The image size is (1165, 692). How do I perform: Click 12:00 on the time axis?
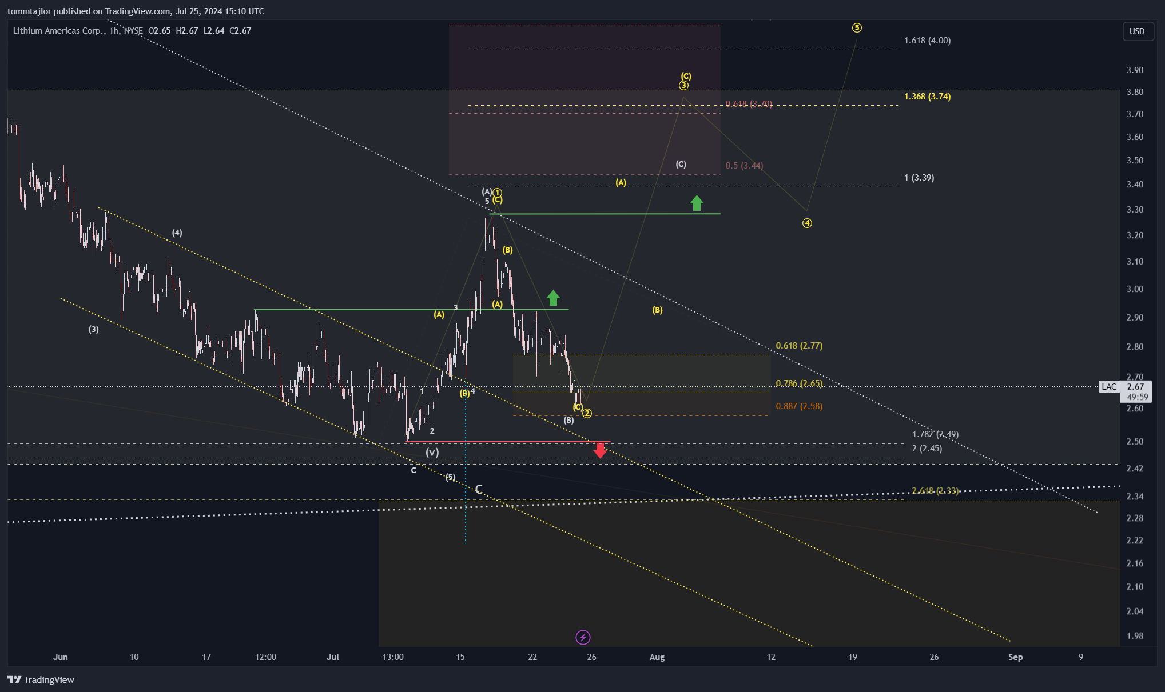click(x=265, y=657)
